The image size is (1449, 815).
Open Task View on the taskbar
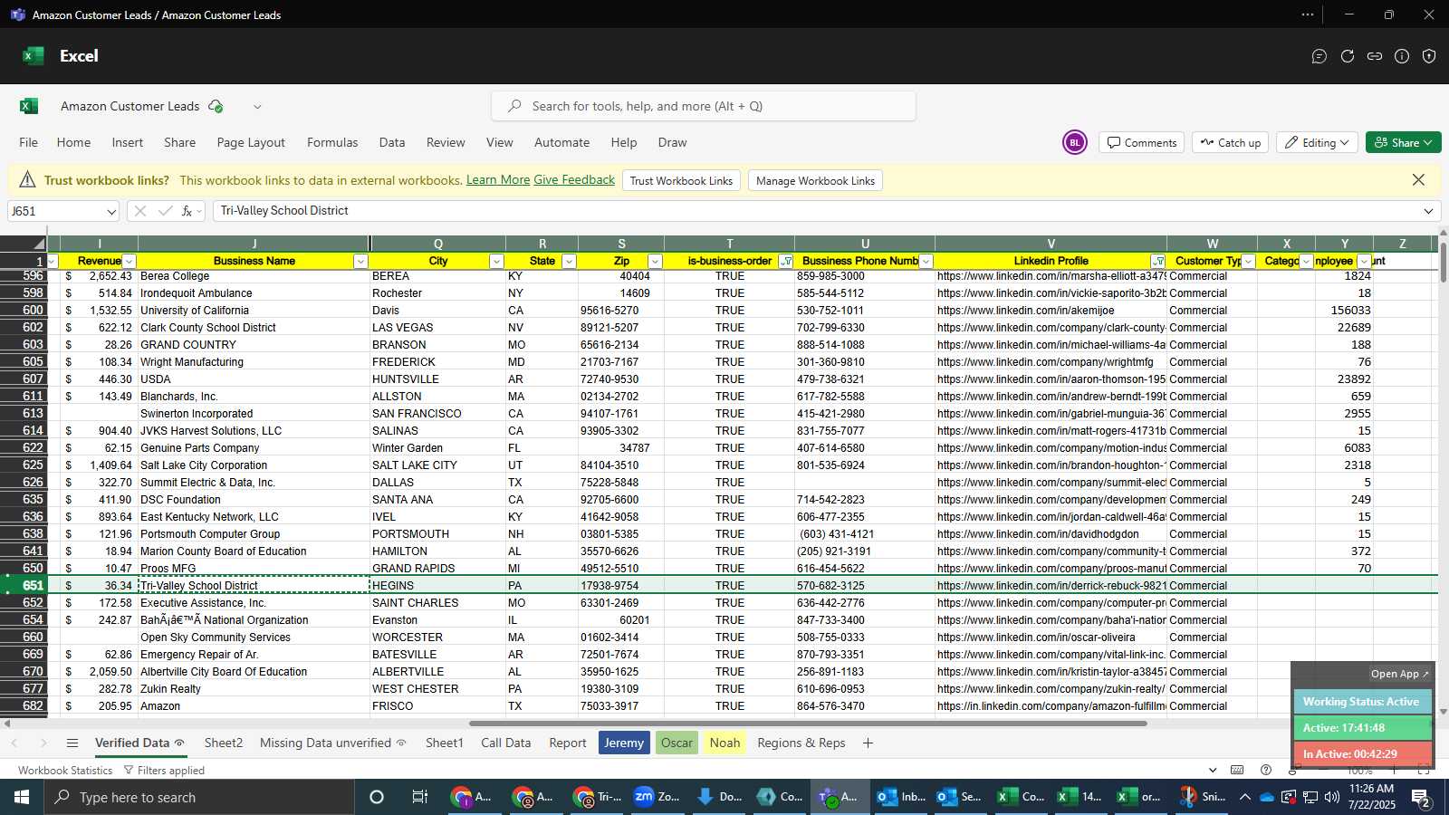click(420, 797)
